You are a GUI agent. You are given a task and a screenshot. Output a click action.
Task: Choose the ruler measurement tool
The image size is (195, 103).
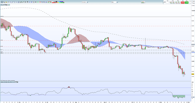pyautogui.click(x=8, y=2)
